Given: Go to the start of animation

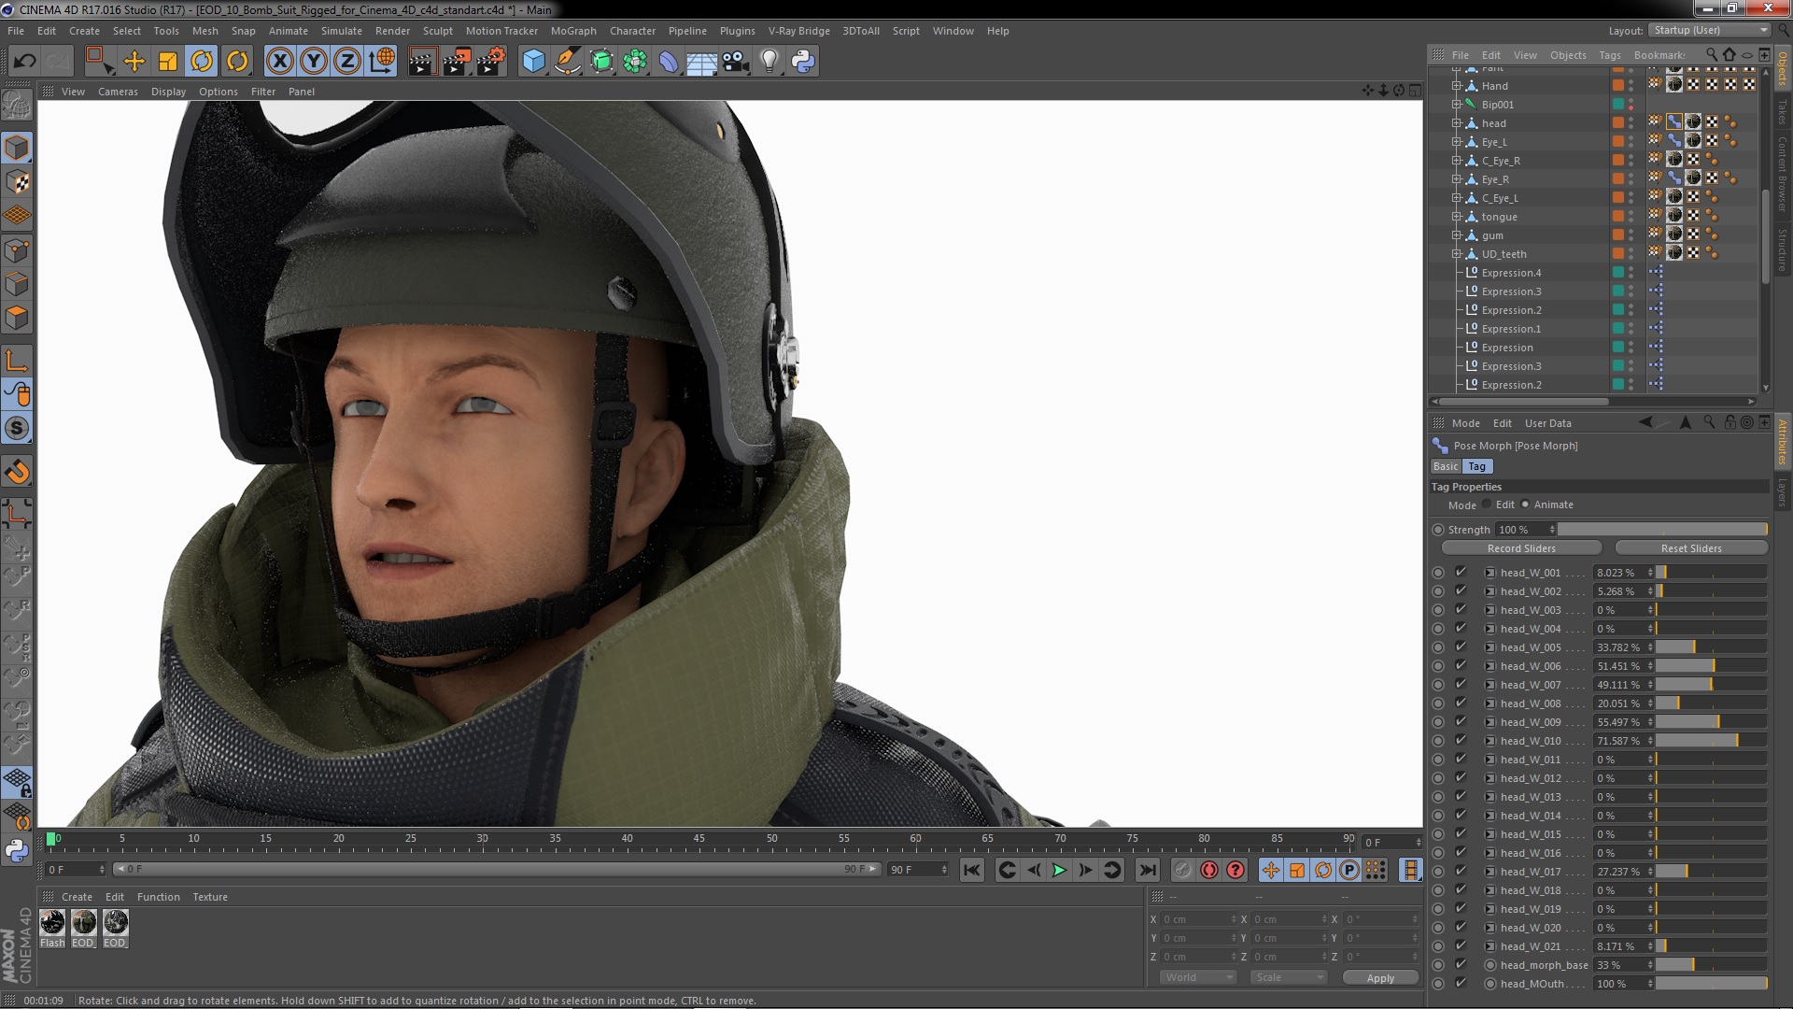Looking at the screenshot, I should point(972,870).
